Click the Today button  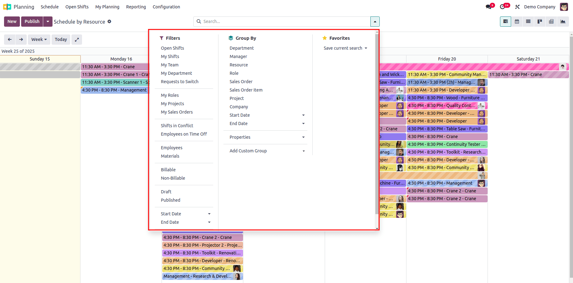(x=61, y=39)
